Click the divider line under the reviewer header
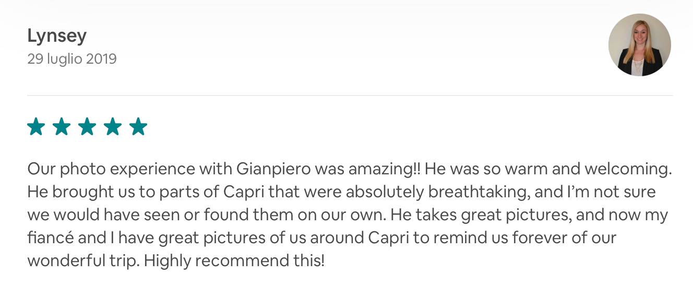 tap(350, 96)
